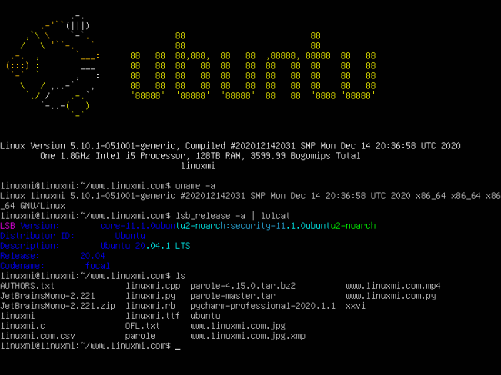This screenshot has width=501, height=375.
Task: Click the blinking cursor at the prompt
Action: [x=178, y=347]
